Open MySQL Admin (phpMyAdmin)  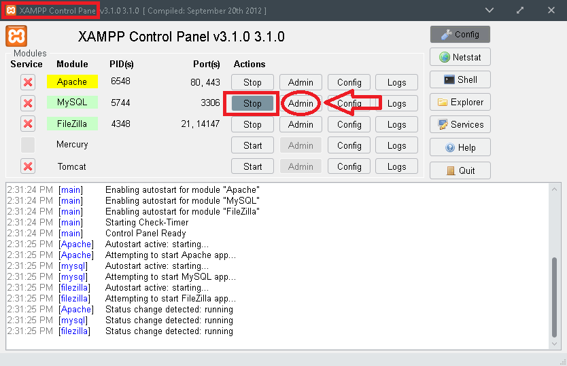click(x=300, y=103)
